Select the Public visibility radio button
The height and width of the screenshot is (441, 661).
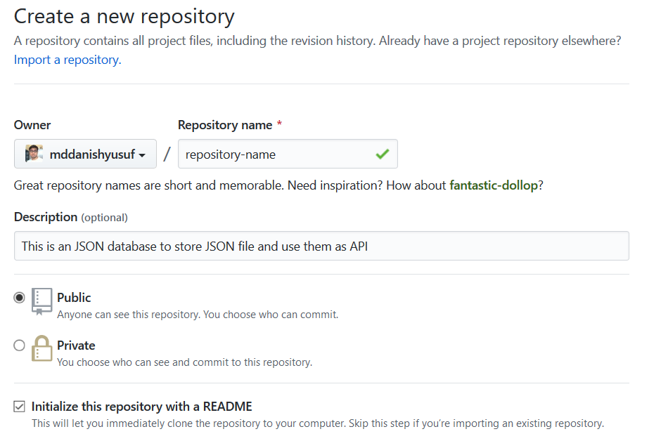(19, 297)
